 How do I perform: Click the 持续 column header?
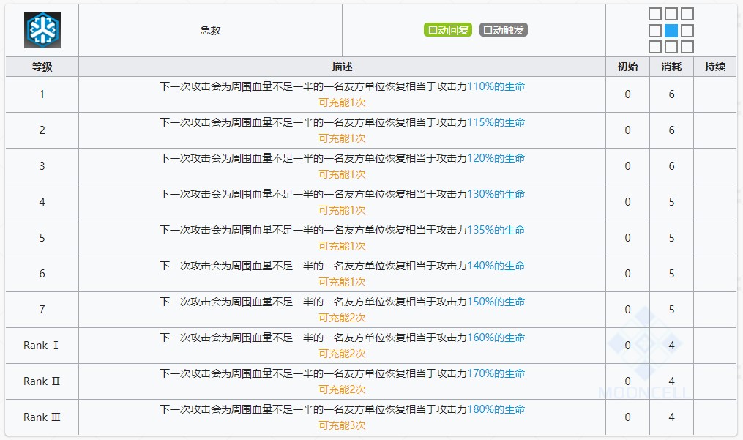click(x=715, y=67)
